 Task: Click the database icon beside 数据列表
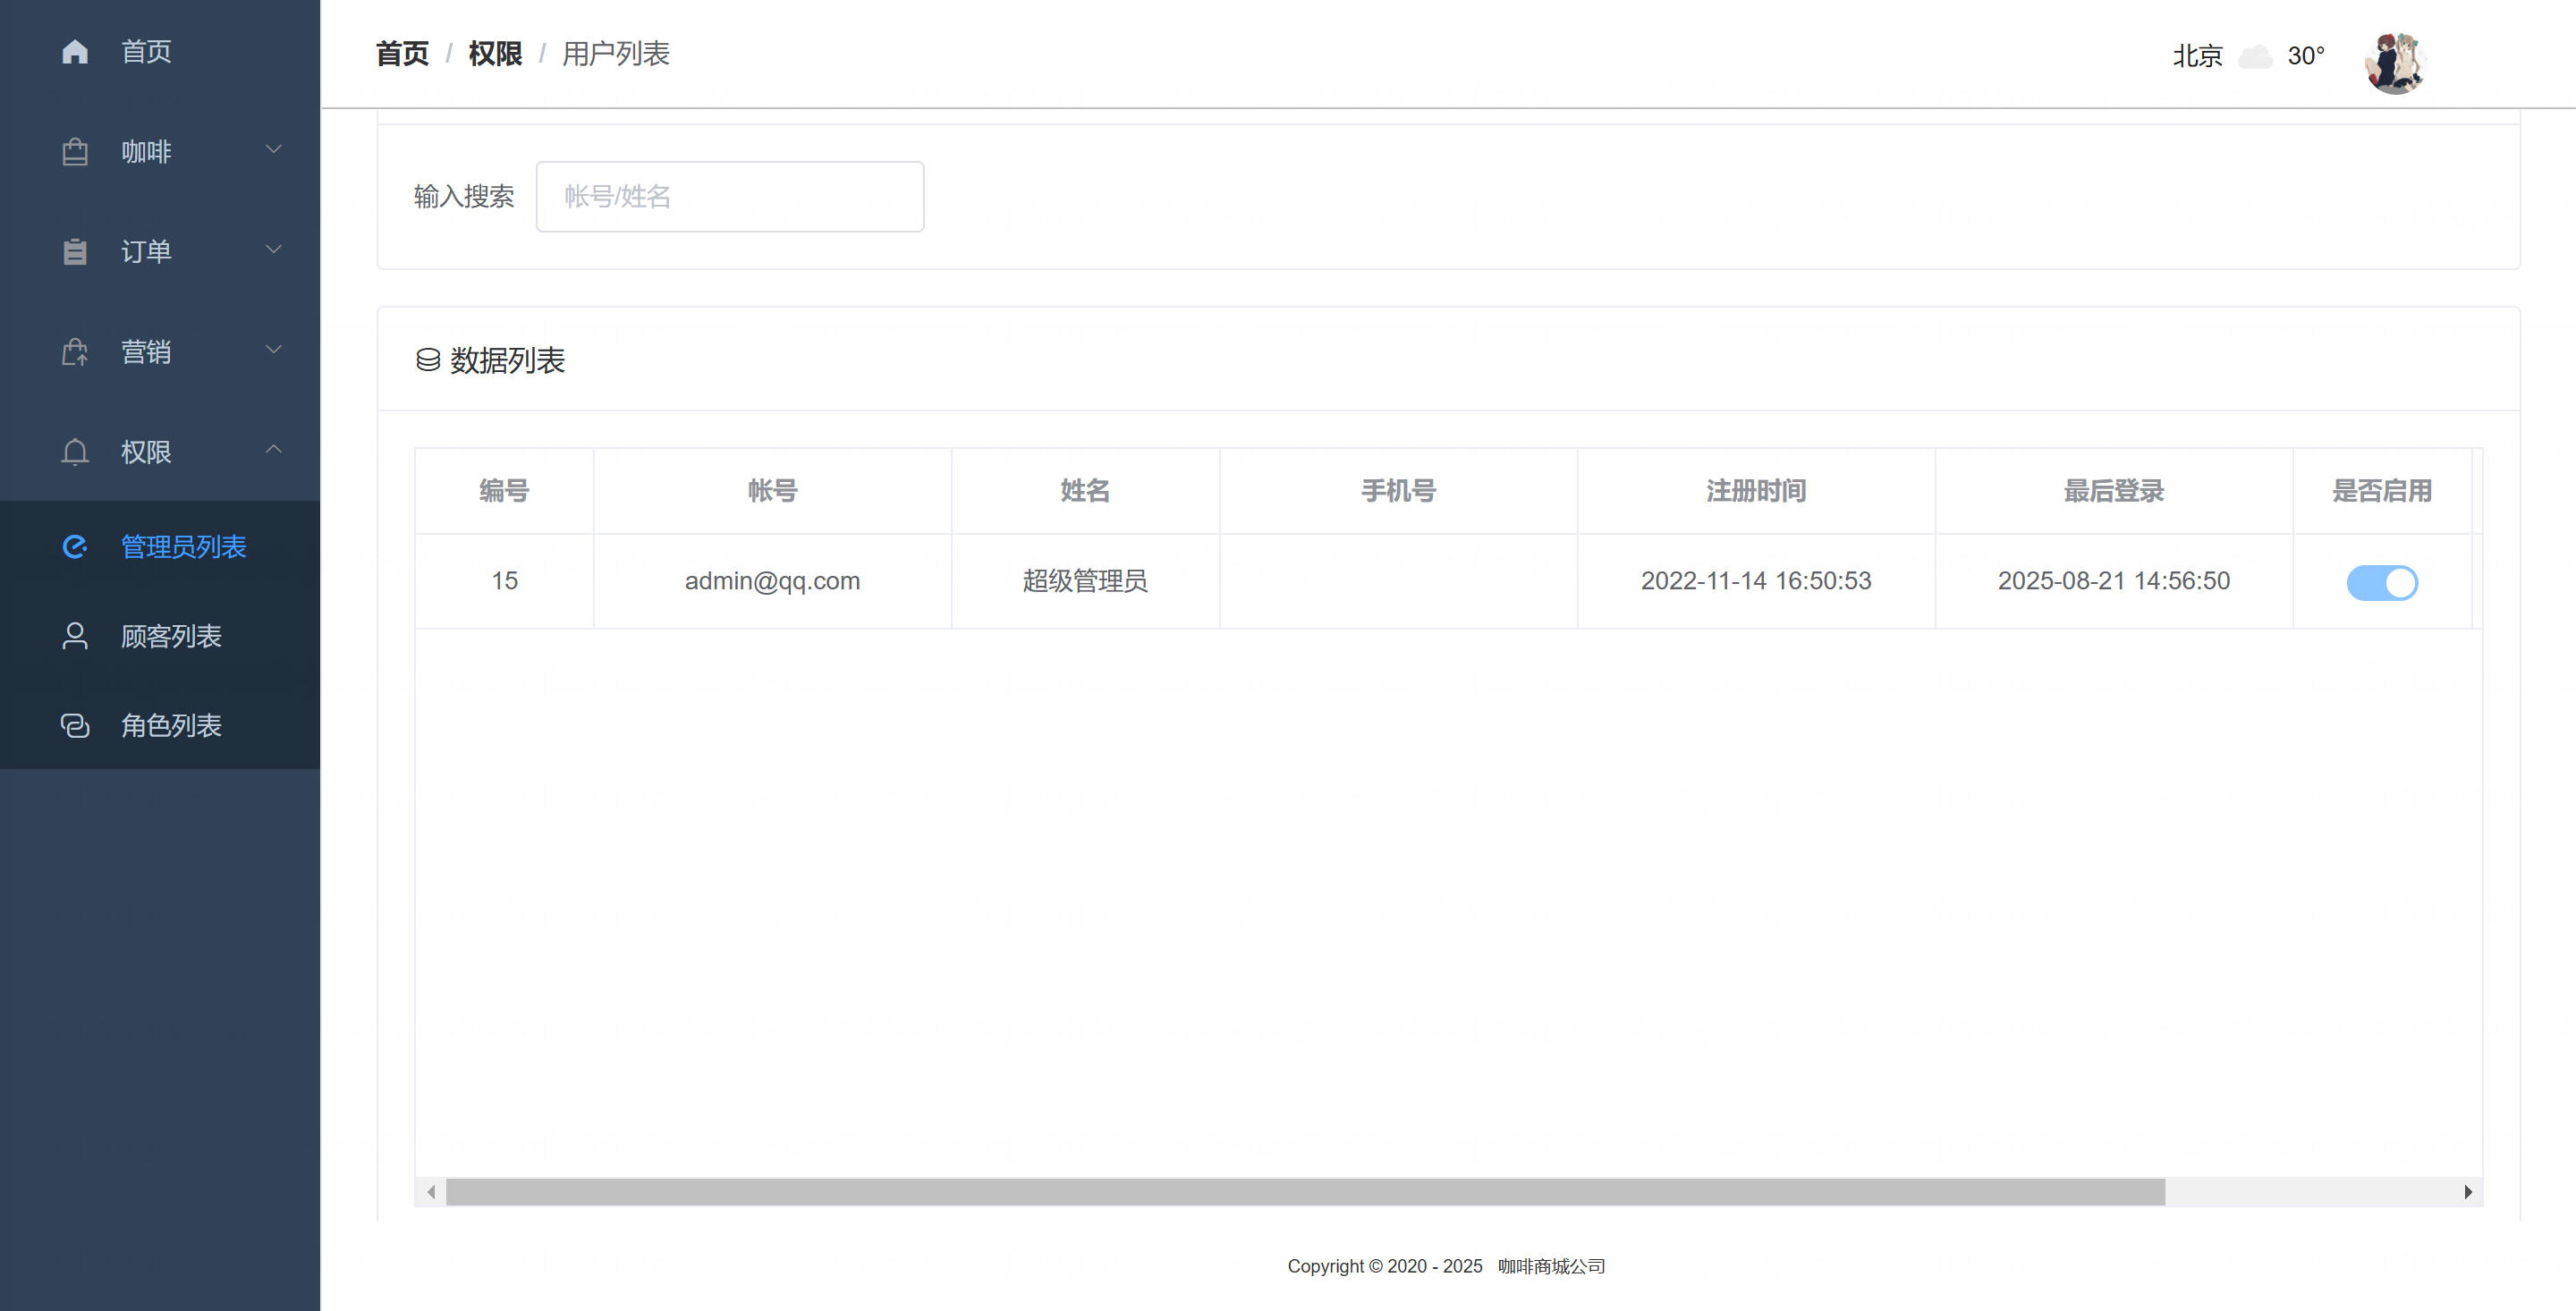point(428,360)
